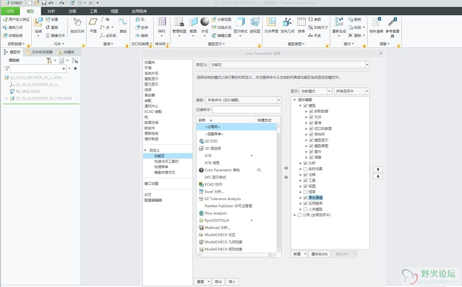Uncheck the 分析 tab checkbox
Viewport: 462px width, 287px height.
[305, 163]
